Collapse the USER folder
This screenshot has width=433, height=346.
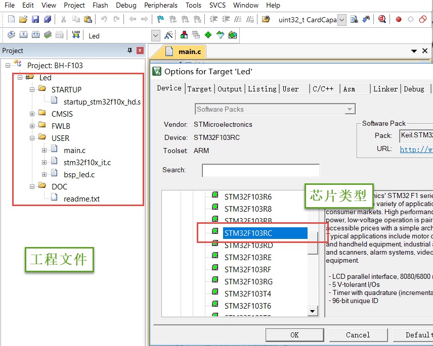click(x=32, y=138)
